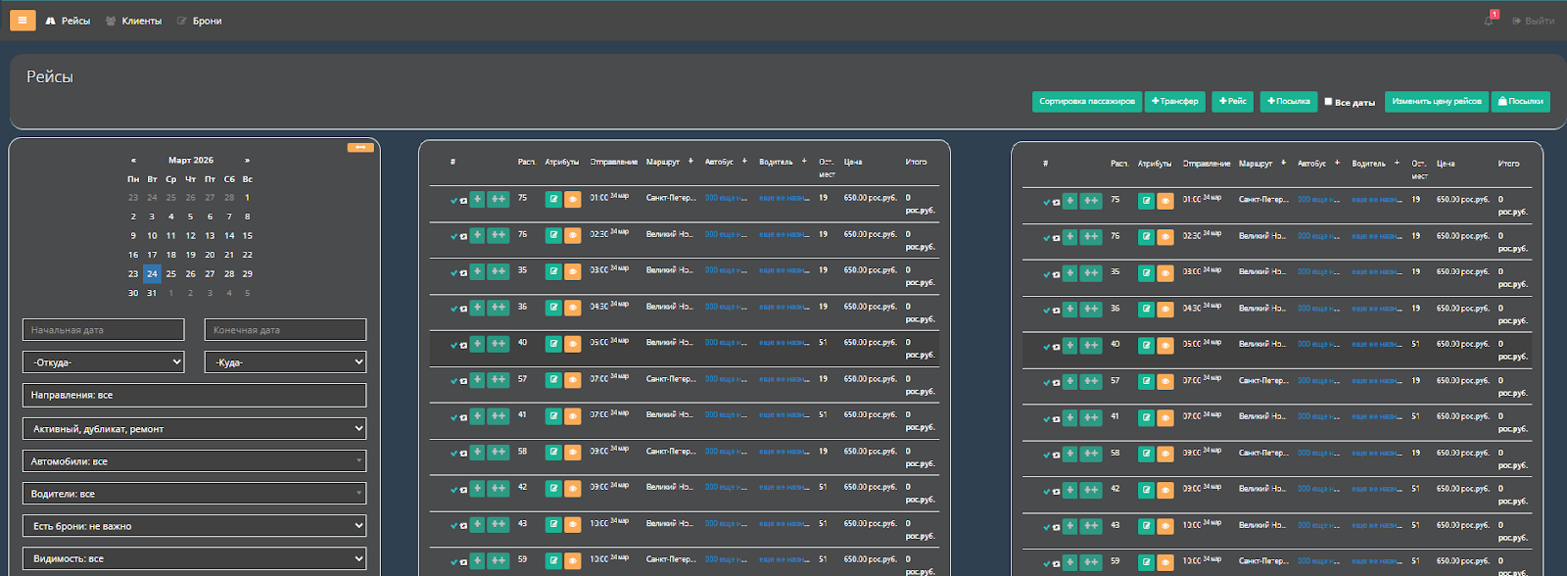Open the hamburger menu in the top bar
This screenshot has width=1567, height=576.
23,21
